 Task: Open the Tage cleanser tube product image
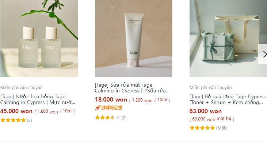point(134,39)
